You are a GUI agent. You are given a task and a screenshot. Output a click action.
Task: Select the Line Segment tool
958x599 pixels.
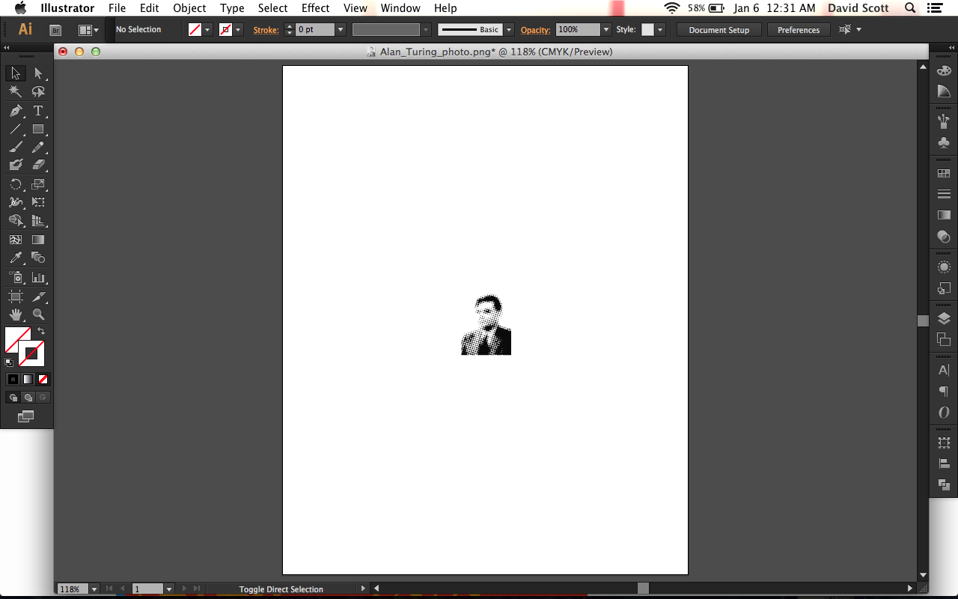click(15, 129)
